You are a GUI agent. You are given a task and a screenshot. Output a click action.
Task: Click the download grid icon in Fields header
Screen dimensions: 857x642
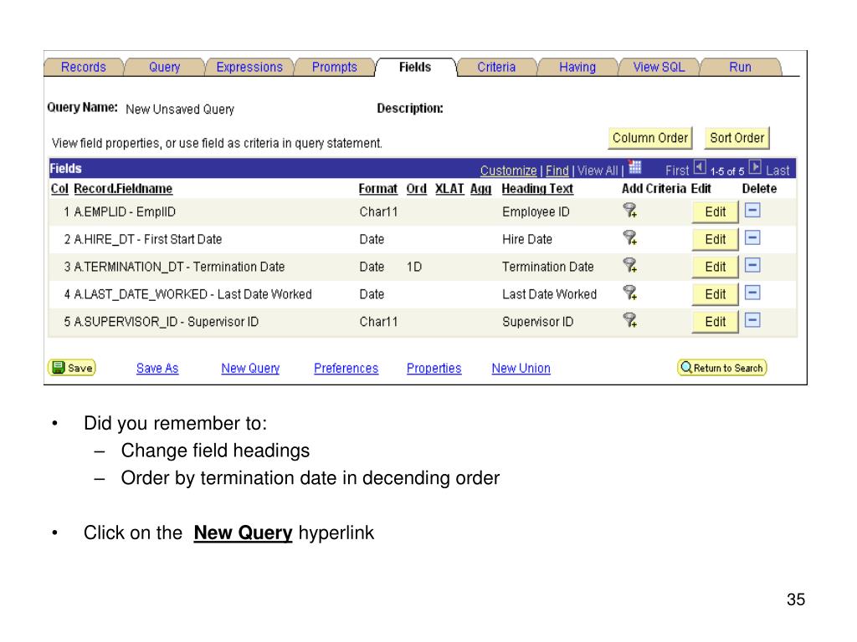634,167
